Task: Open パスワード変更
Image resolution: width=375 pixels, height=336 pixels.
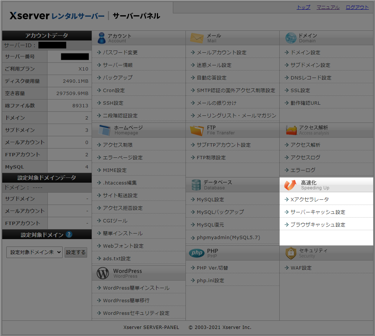Action: tap(120, 52)
